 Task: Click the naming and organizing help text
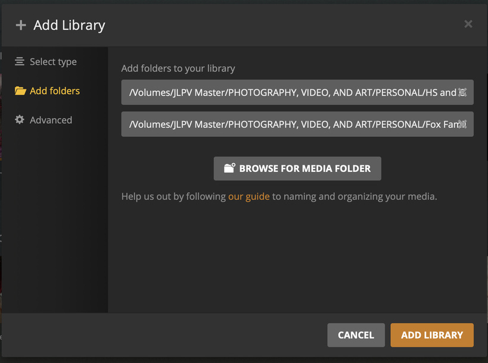pos(355,196)
